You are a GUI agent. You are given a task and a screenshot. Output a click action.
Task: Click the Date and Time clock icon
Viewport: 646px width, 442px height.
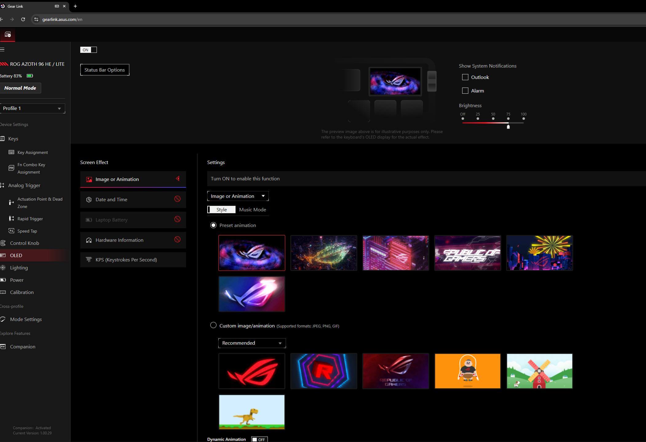tap(89, 200)
